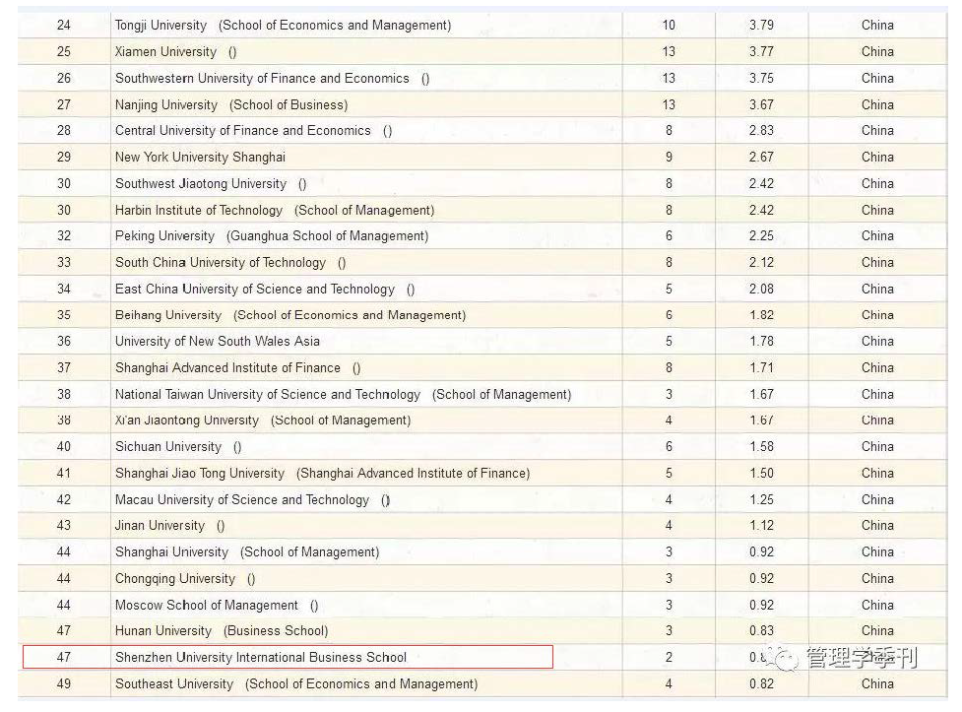Screen dimensions: 962x712
Task: Click Shanghai University (School of Management)
Action: 246,551
